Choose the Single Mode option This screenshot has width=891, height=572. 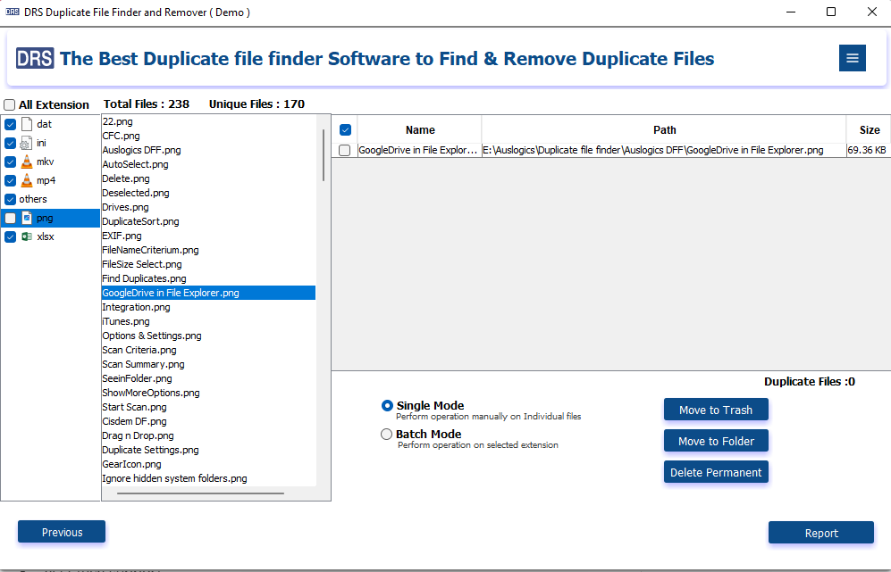[387, 406]
